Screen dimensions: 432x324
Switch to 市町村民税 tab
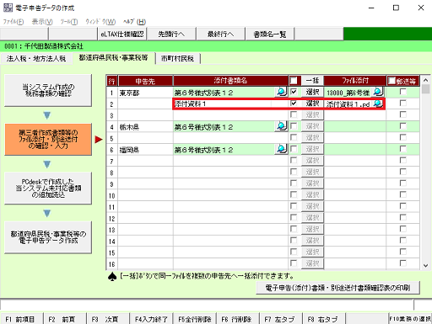(x=177, y=58)
